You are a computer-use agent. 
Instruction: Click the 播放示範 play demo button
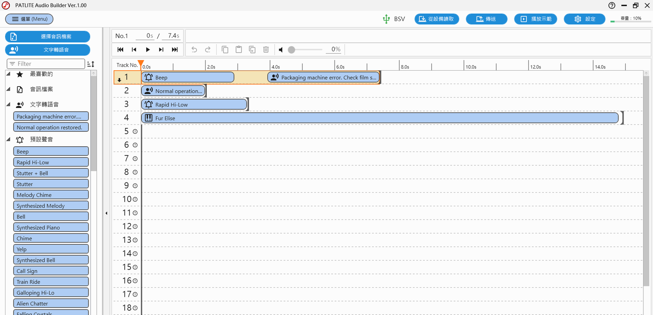(x=536, y=19)
